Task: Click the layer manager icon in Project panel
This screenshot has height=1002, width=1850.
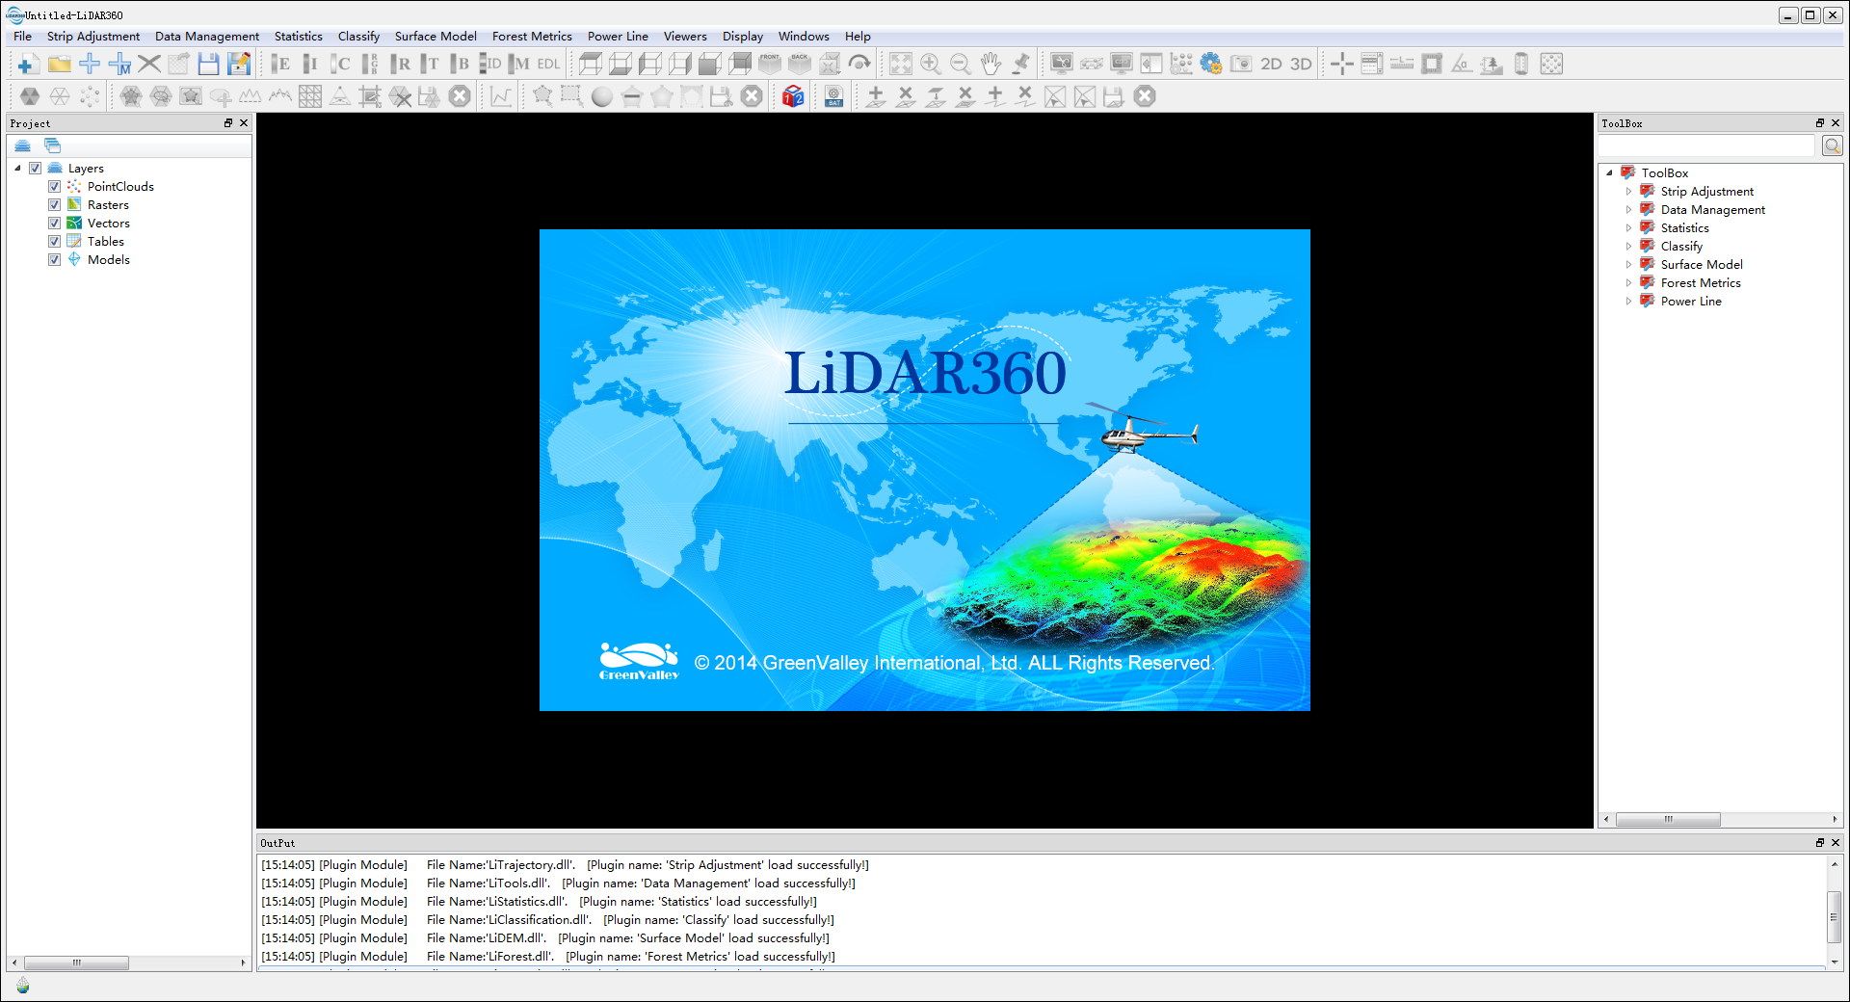Action: [23, 145]
